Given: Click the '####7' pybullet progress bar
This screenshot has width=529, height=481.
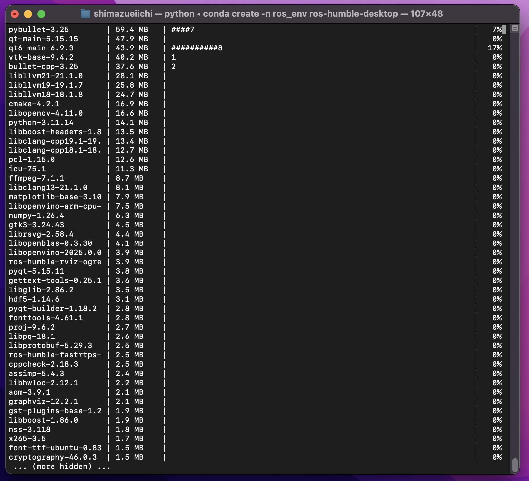Looking at the screenshot, I should click(183, 30).
